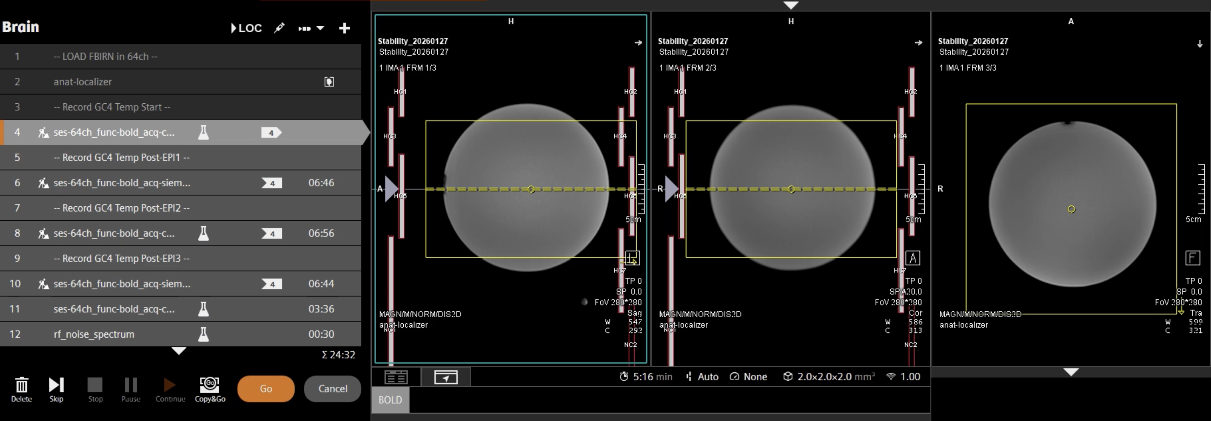
Task: Open the tools icon next to LOC
Action: pos(279,28)
